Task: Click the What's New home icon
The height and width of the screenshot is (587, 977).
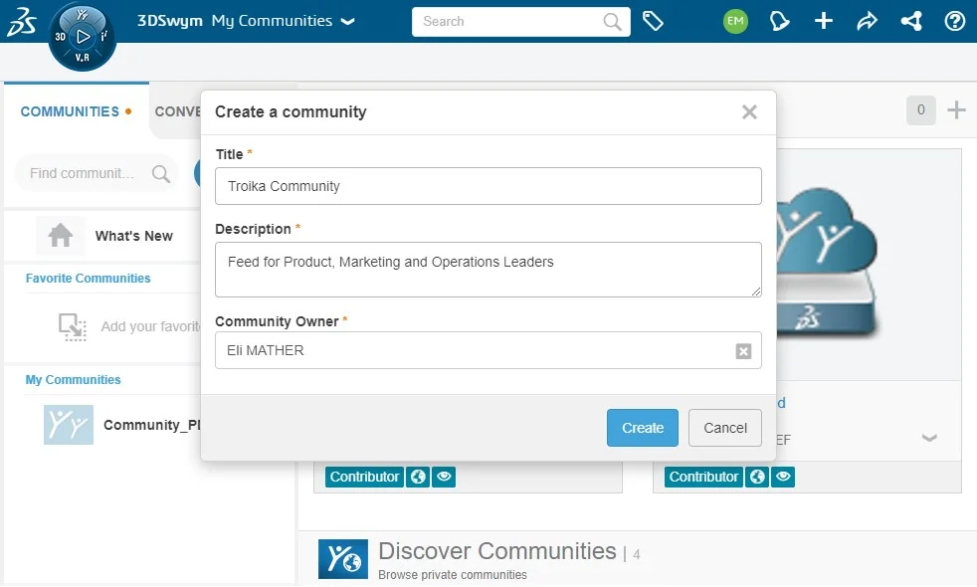Action: [x=61, y=236]
